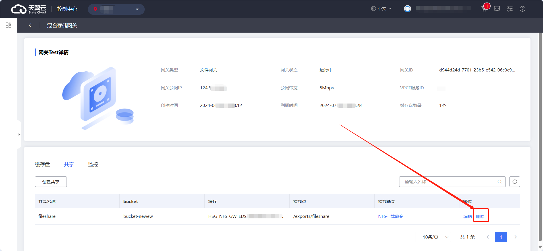Go back with the left chevron
The width and height of the screenshot is (543, 251).
[x=30, y=25]
